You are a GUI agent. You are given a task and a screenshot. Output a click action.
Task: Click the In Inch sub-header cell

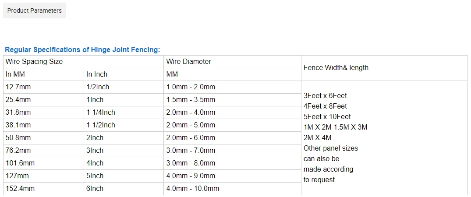pyautogui.click(x=97, y=74)
